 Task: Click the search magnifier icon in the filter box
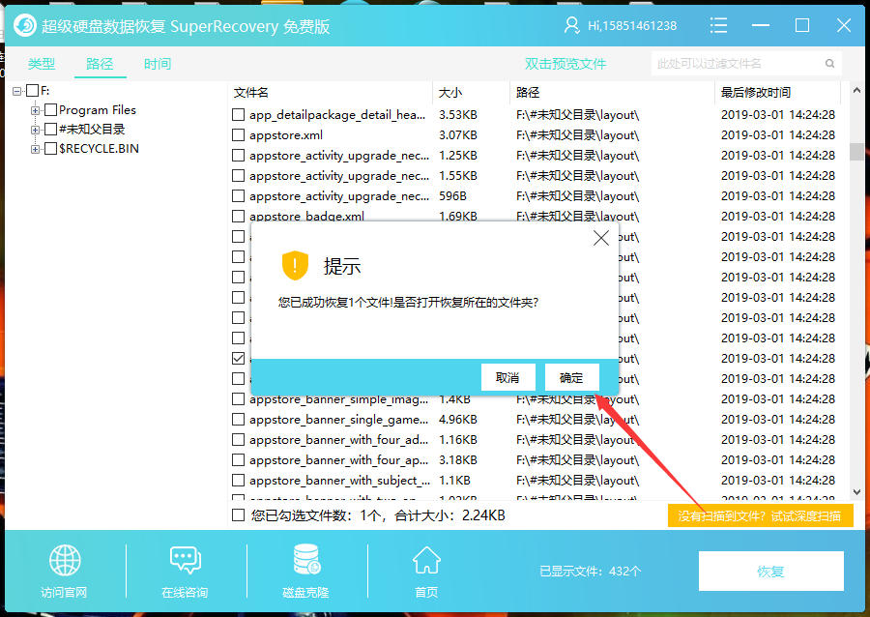click(829, 63)
